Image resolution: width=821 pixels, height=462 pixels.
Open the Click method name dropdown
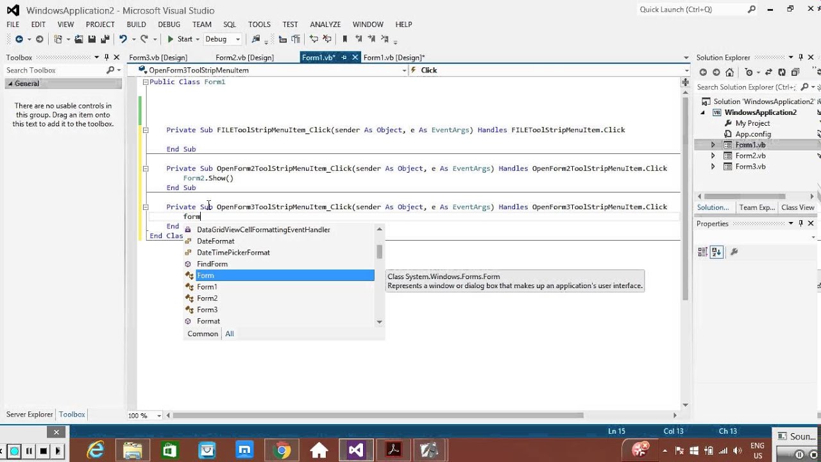pyautogui.click(x=687, y=70)
